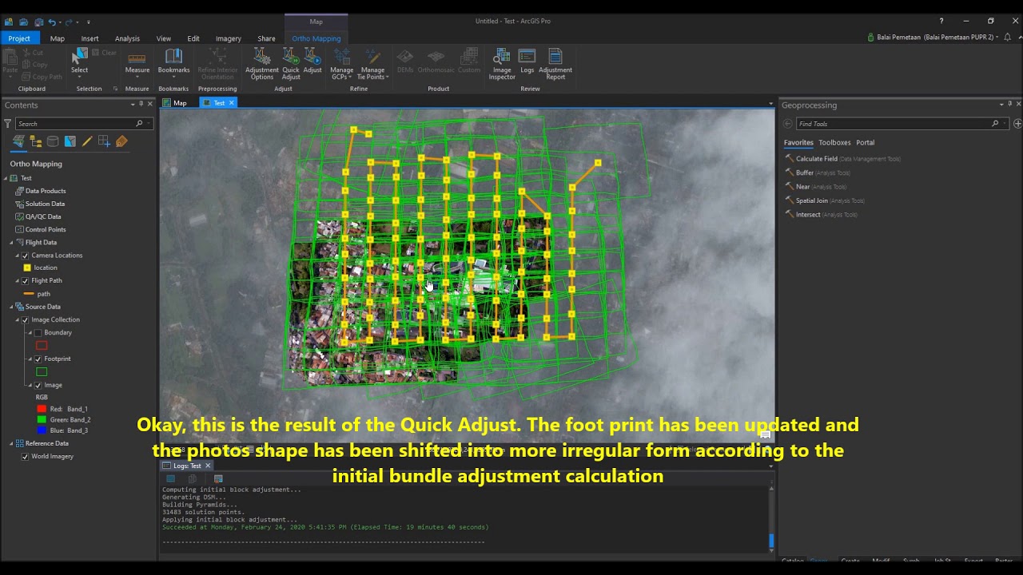The image size is (1023, 575).
Task: Collapse the Source Data group
Action: 11,307
